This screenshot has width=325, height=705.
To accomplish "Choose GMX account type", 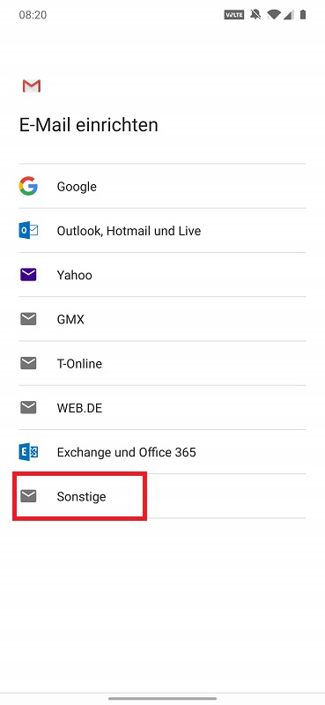I will (x=162, y=319).
